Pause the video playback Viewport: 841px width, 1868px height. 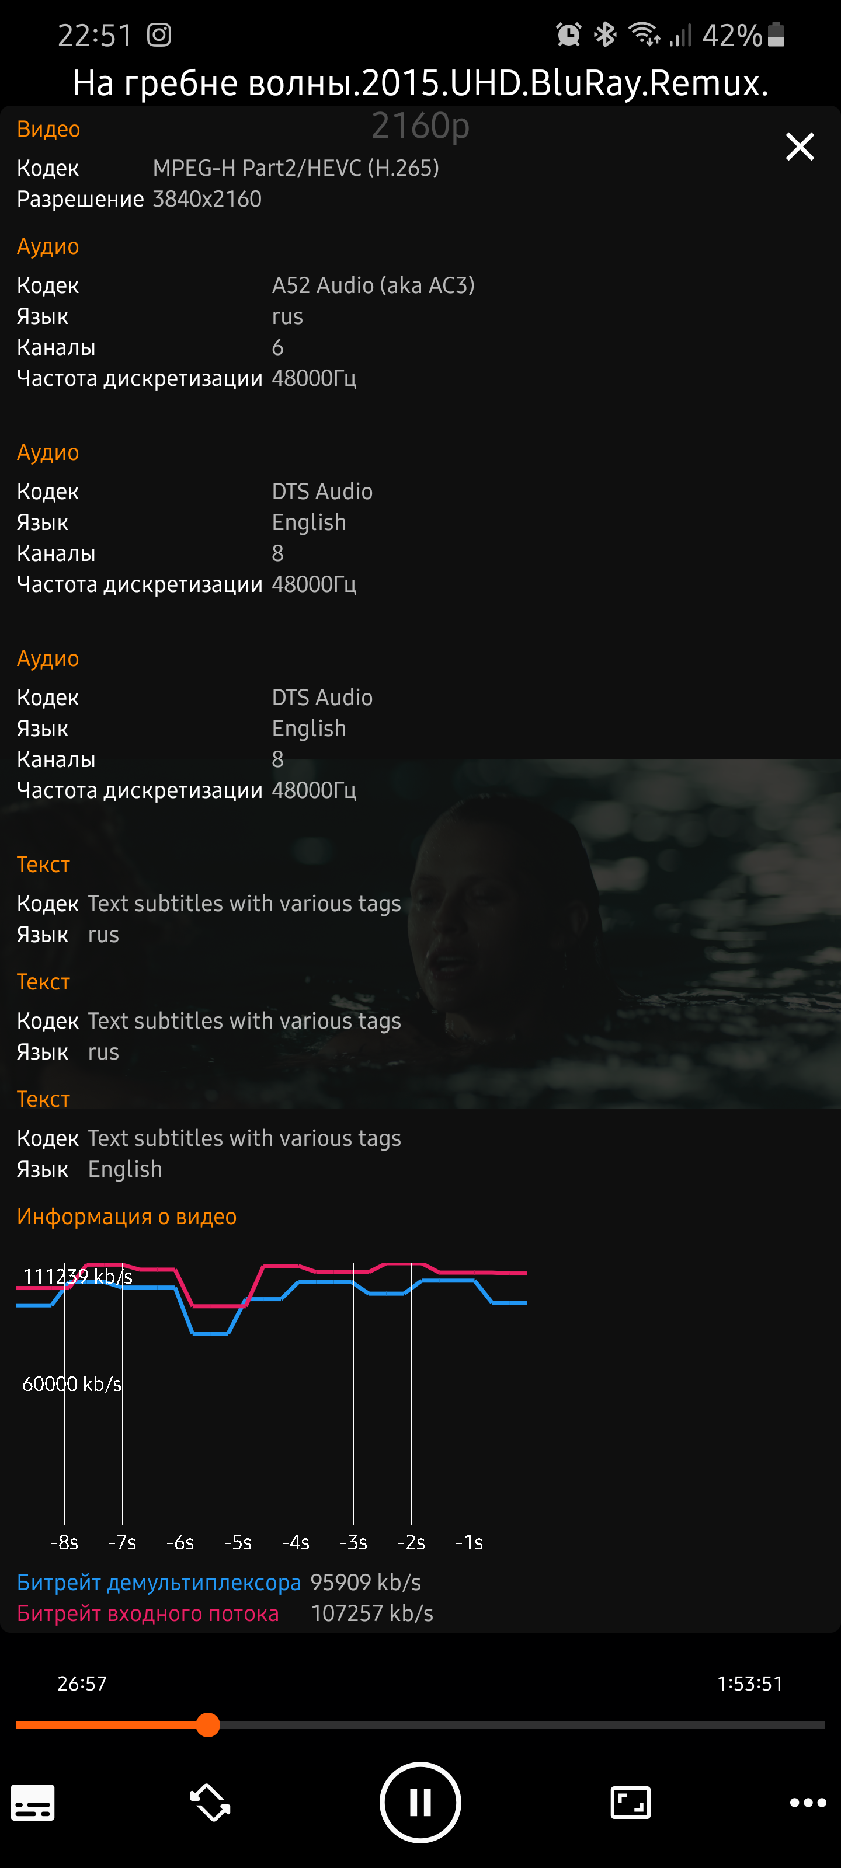pos(420,1802)
